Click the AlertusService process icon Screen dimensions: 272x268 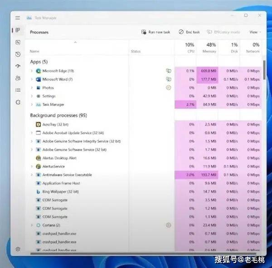[x=38, y=166]
